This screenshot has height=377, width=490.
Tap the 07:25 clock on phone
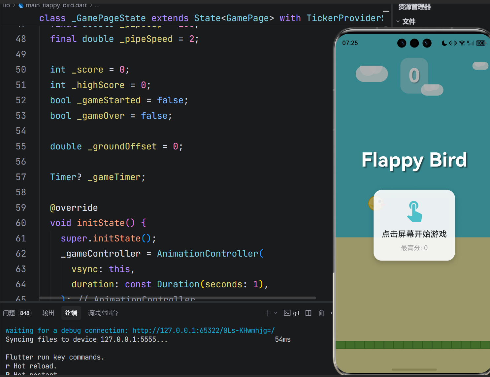pyautogui.click(x=350, y=43)
